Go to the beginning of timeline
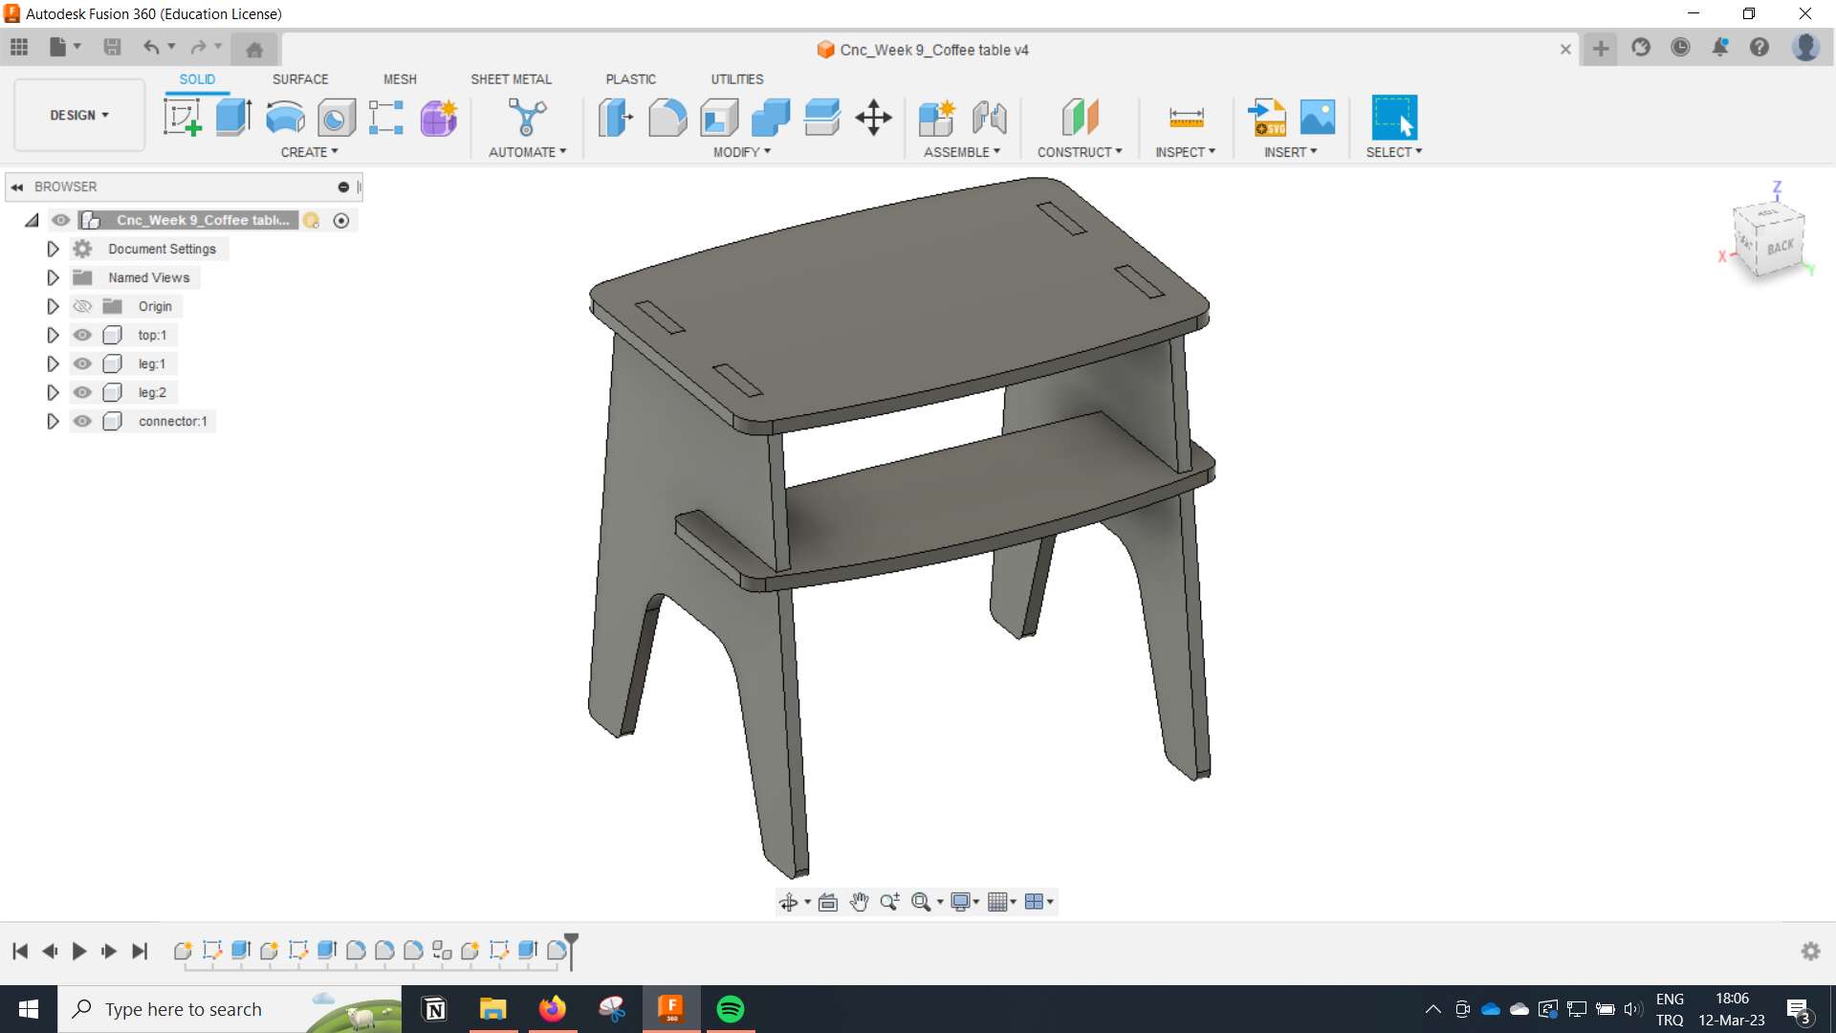 [19, 951]
